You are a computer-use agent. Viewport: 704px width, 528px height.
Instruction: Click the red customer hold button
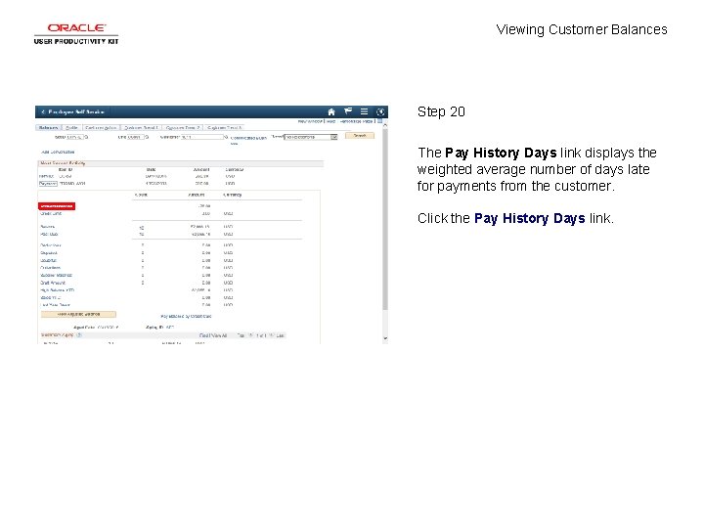[57, 206]
